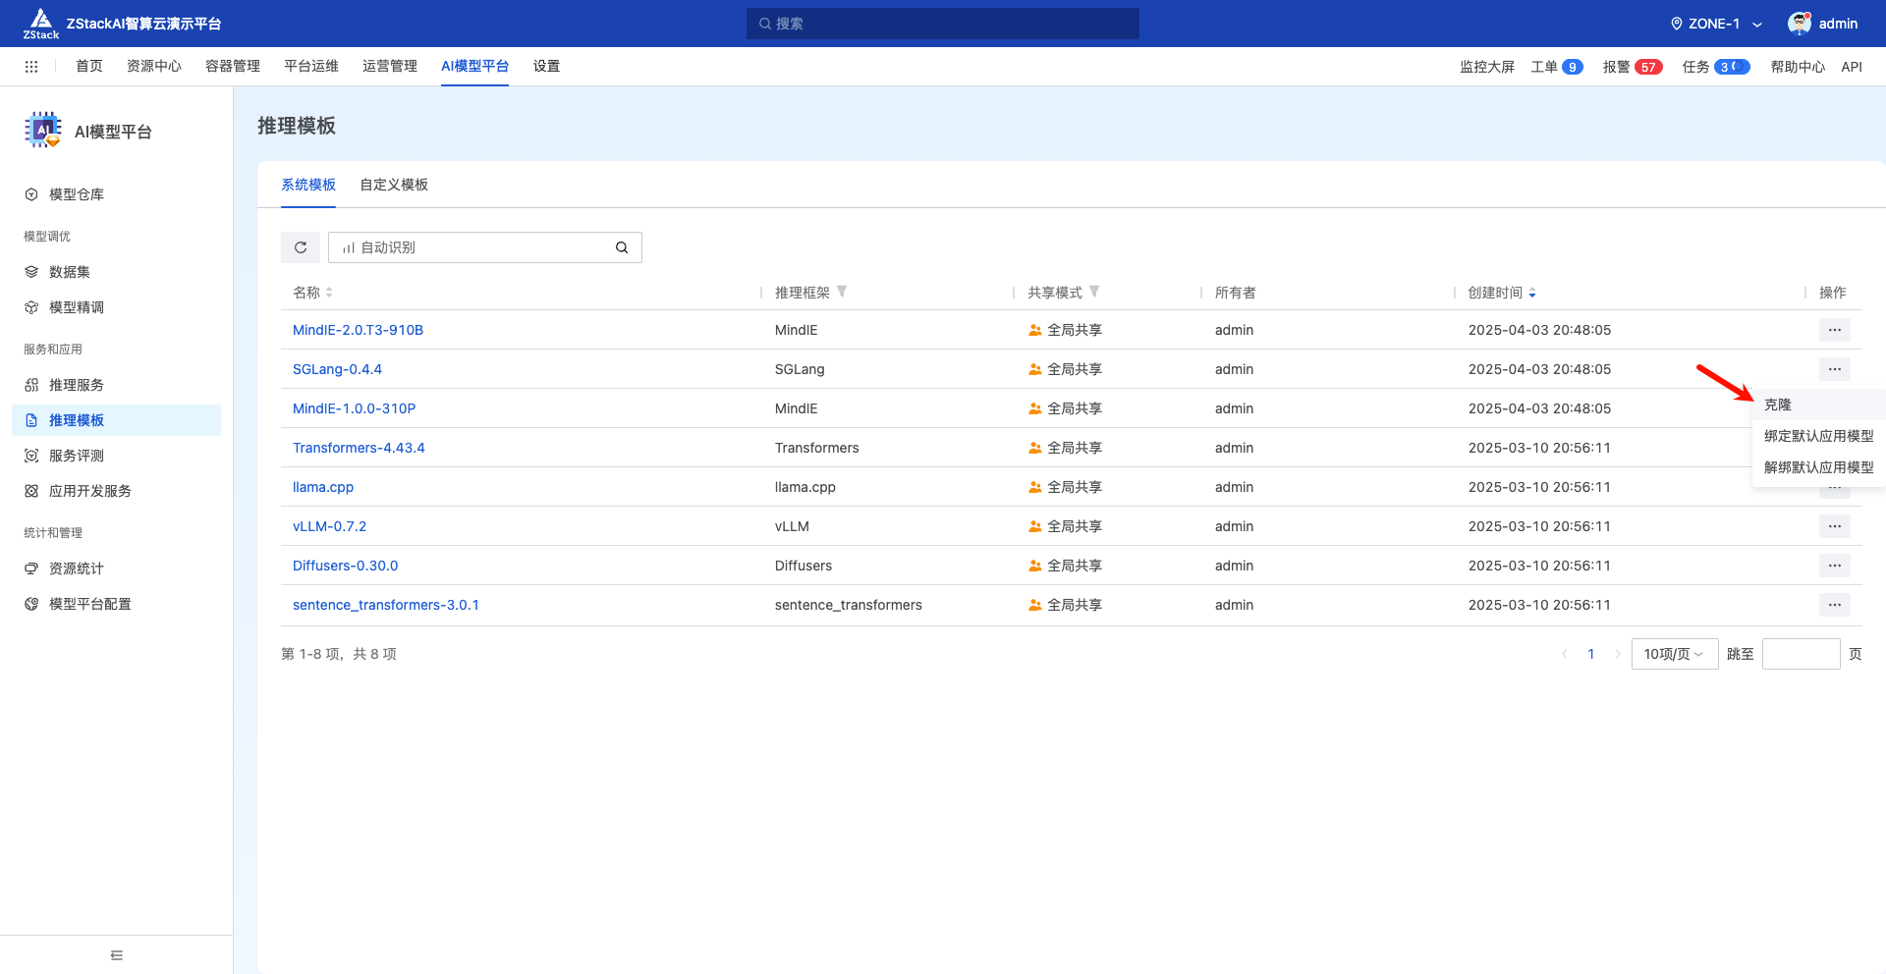1886x974 pixels.
Task: Switch to 自定义模板 tab
Action: 394,185
